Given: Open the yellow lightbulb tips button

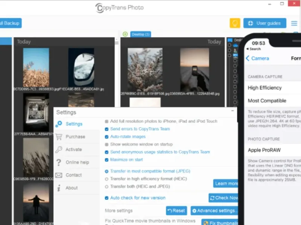Looking at the screenshot, I should 235,23.
